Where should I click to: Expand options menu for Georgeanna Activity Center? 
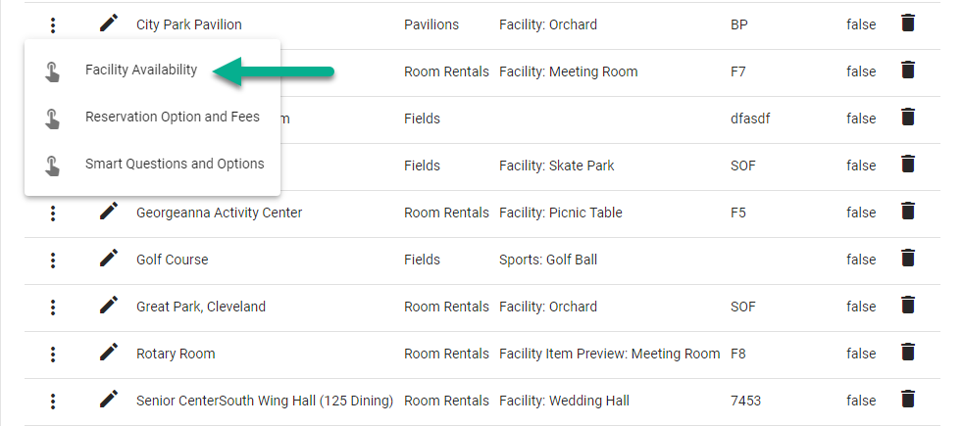click(x=53, y=213)
